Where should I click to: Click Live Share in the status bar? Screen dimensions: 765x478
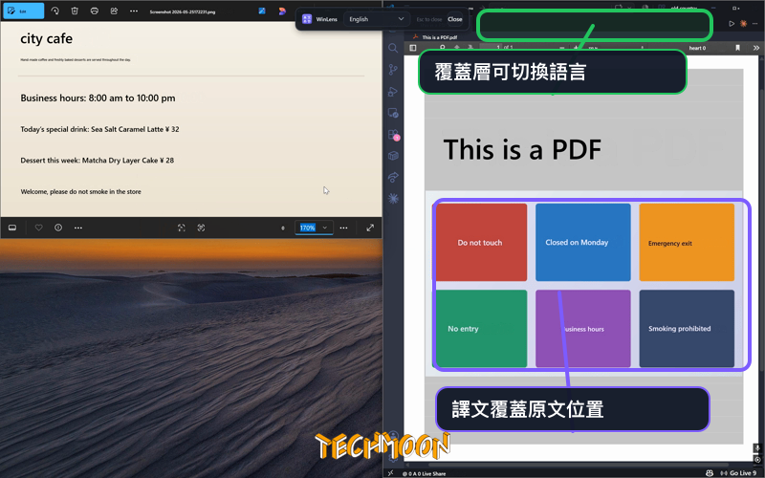click(432, 473)
